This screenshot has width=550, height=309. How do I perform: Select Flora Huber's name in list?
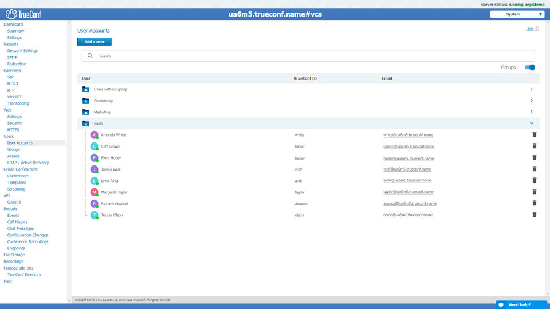[x=111, y=158]
